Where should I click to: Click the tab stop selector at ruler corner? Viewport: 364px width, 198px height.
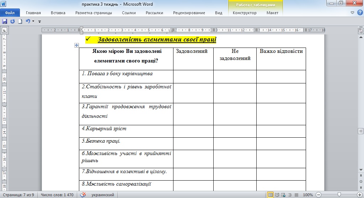(x=5, y=30)
